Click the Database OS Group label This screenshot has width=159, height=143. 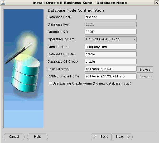tap(63, 62)
